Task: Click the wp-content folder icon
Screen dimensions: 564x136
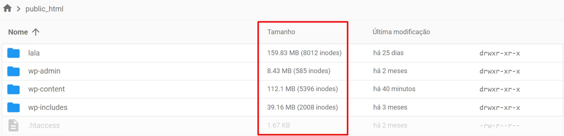Action: 14,89
